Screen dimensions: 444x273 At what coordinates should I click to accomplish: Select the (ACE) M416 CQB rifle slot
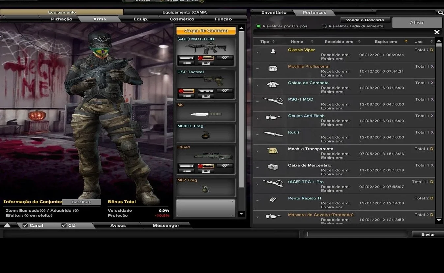point(206,51)
